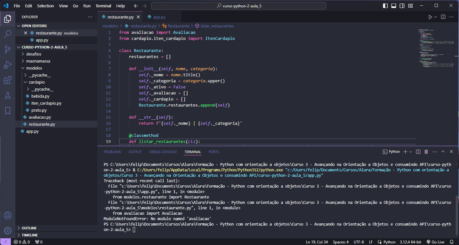This screenshot has width=459, height=245.
Task: Click the Python terminal profile label
Action: point(391,152)
